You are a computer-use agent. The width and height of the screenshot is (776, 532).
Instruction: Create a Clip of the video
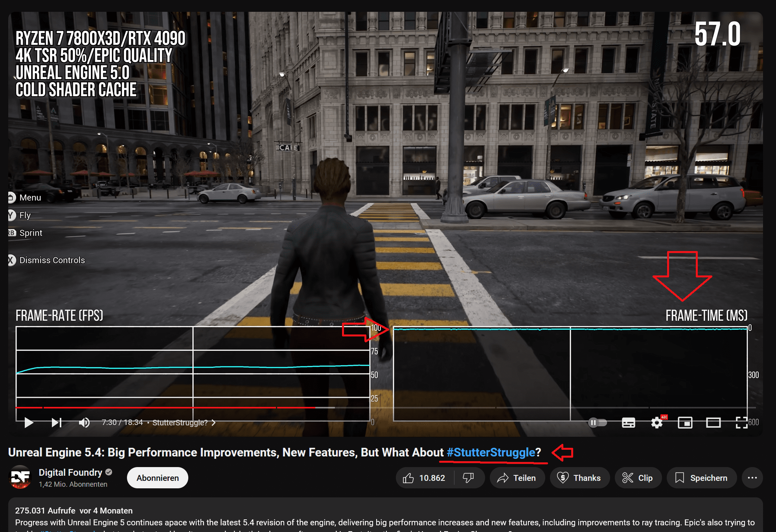pos(638,478)
